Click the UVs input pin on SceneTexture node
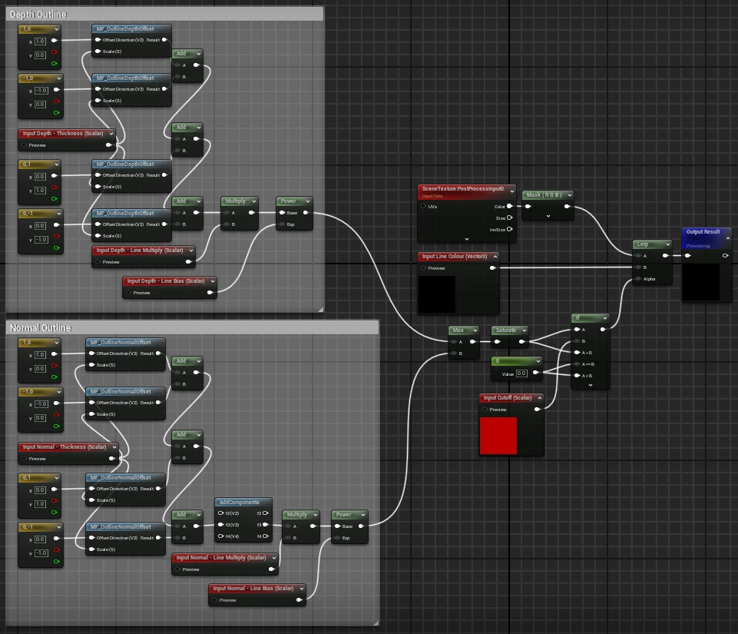Screen dimensions: 738x634 (423, 206)
